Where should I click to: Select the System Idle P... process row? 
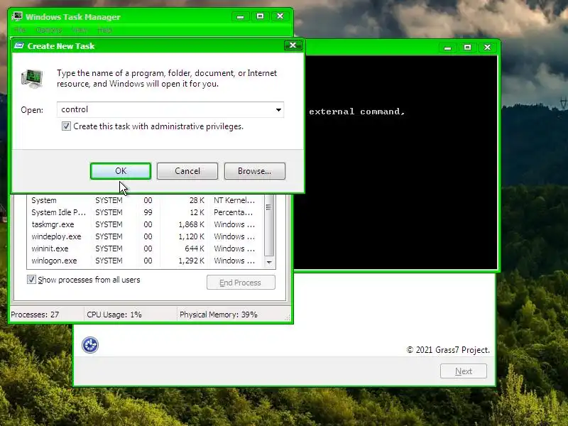[145, 212]
